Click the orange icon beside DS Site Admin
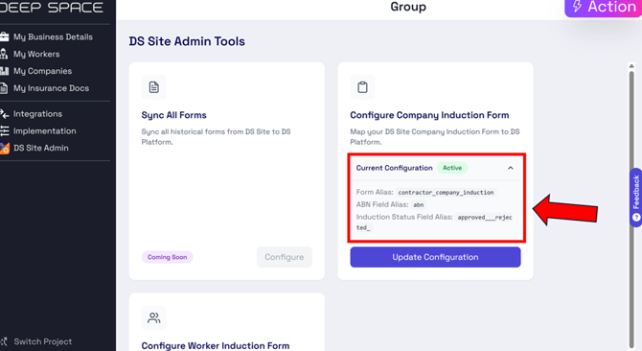This screenshot has height=351, width=642. (4, 149)
